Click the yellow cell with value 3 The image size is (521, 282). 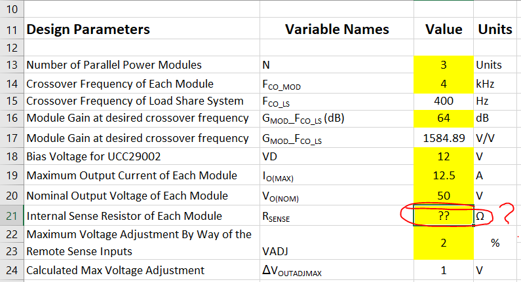(443, 65)
